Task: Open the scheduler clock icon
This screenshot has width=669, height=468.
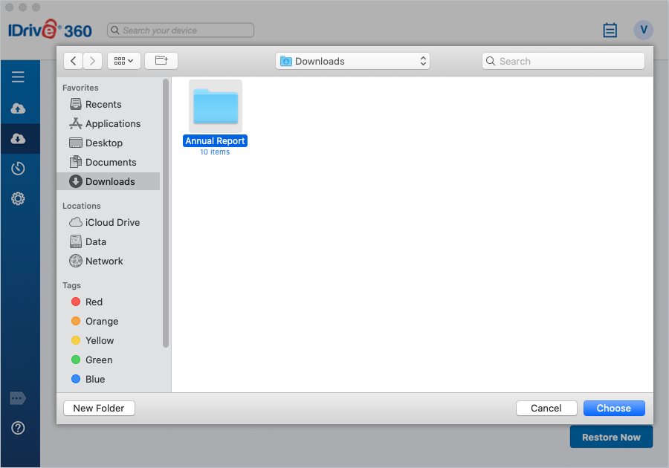Action: point(18,169)
